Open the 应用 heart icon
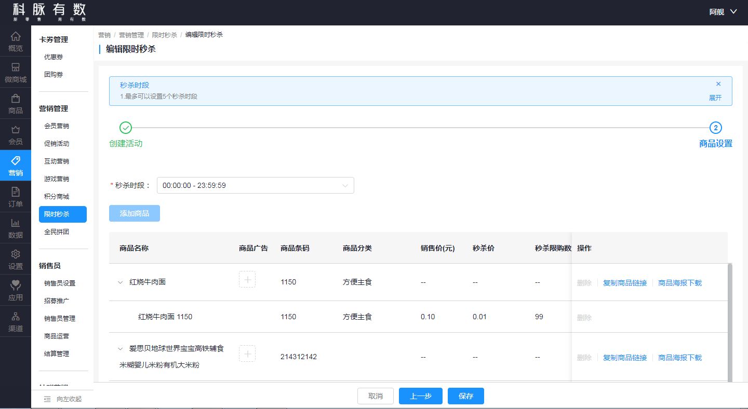This screenshot has width=748, height=409. (16, 285)
